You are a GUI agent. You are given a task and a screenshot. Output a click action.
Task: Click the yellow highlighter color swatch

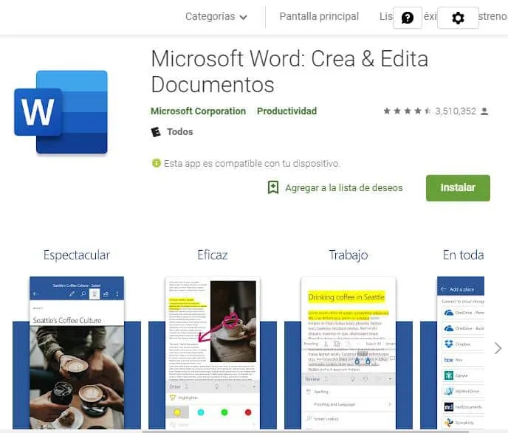point(177,412)
